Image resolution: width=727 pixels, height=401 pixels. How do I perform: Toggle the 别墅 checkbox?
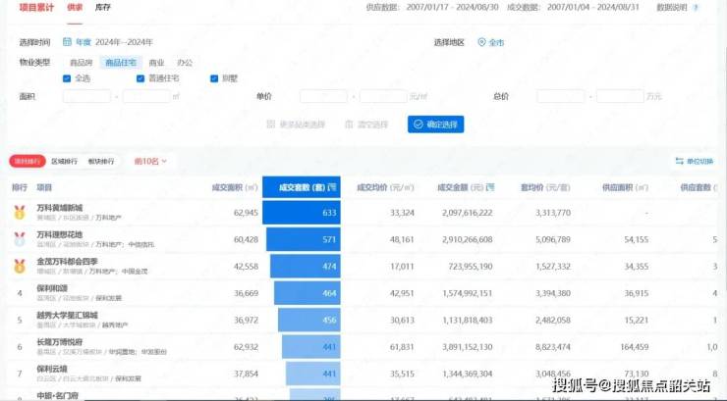tap(214, 78)
